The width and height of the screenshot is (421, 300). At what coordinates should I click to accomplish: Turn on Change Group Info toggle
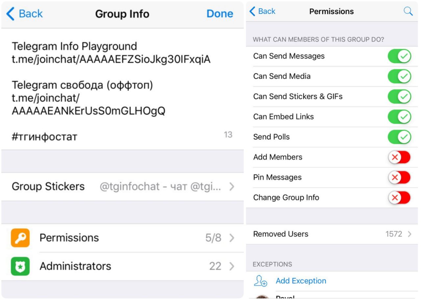[x=399, y=198]
